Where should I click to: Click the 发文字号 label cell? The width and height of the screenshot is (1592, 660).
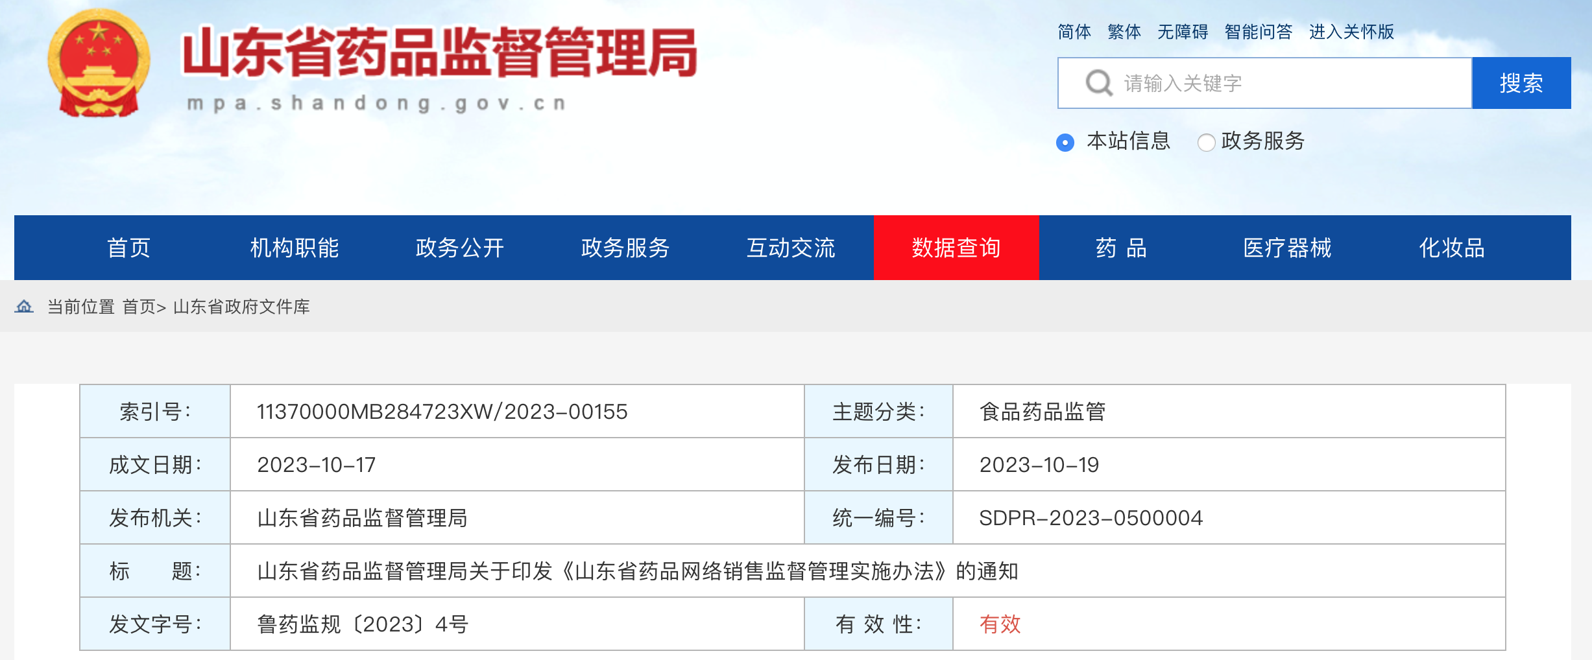click(x=155, y=624)
